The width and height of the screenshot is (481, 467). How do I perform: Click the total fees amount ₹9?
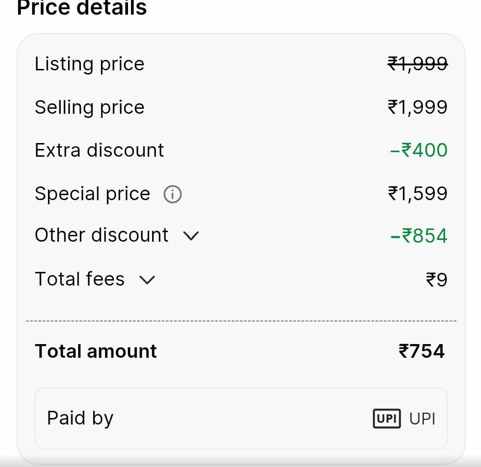(x=436, y=280)
